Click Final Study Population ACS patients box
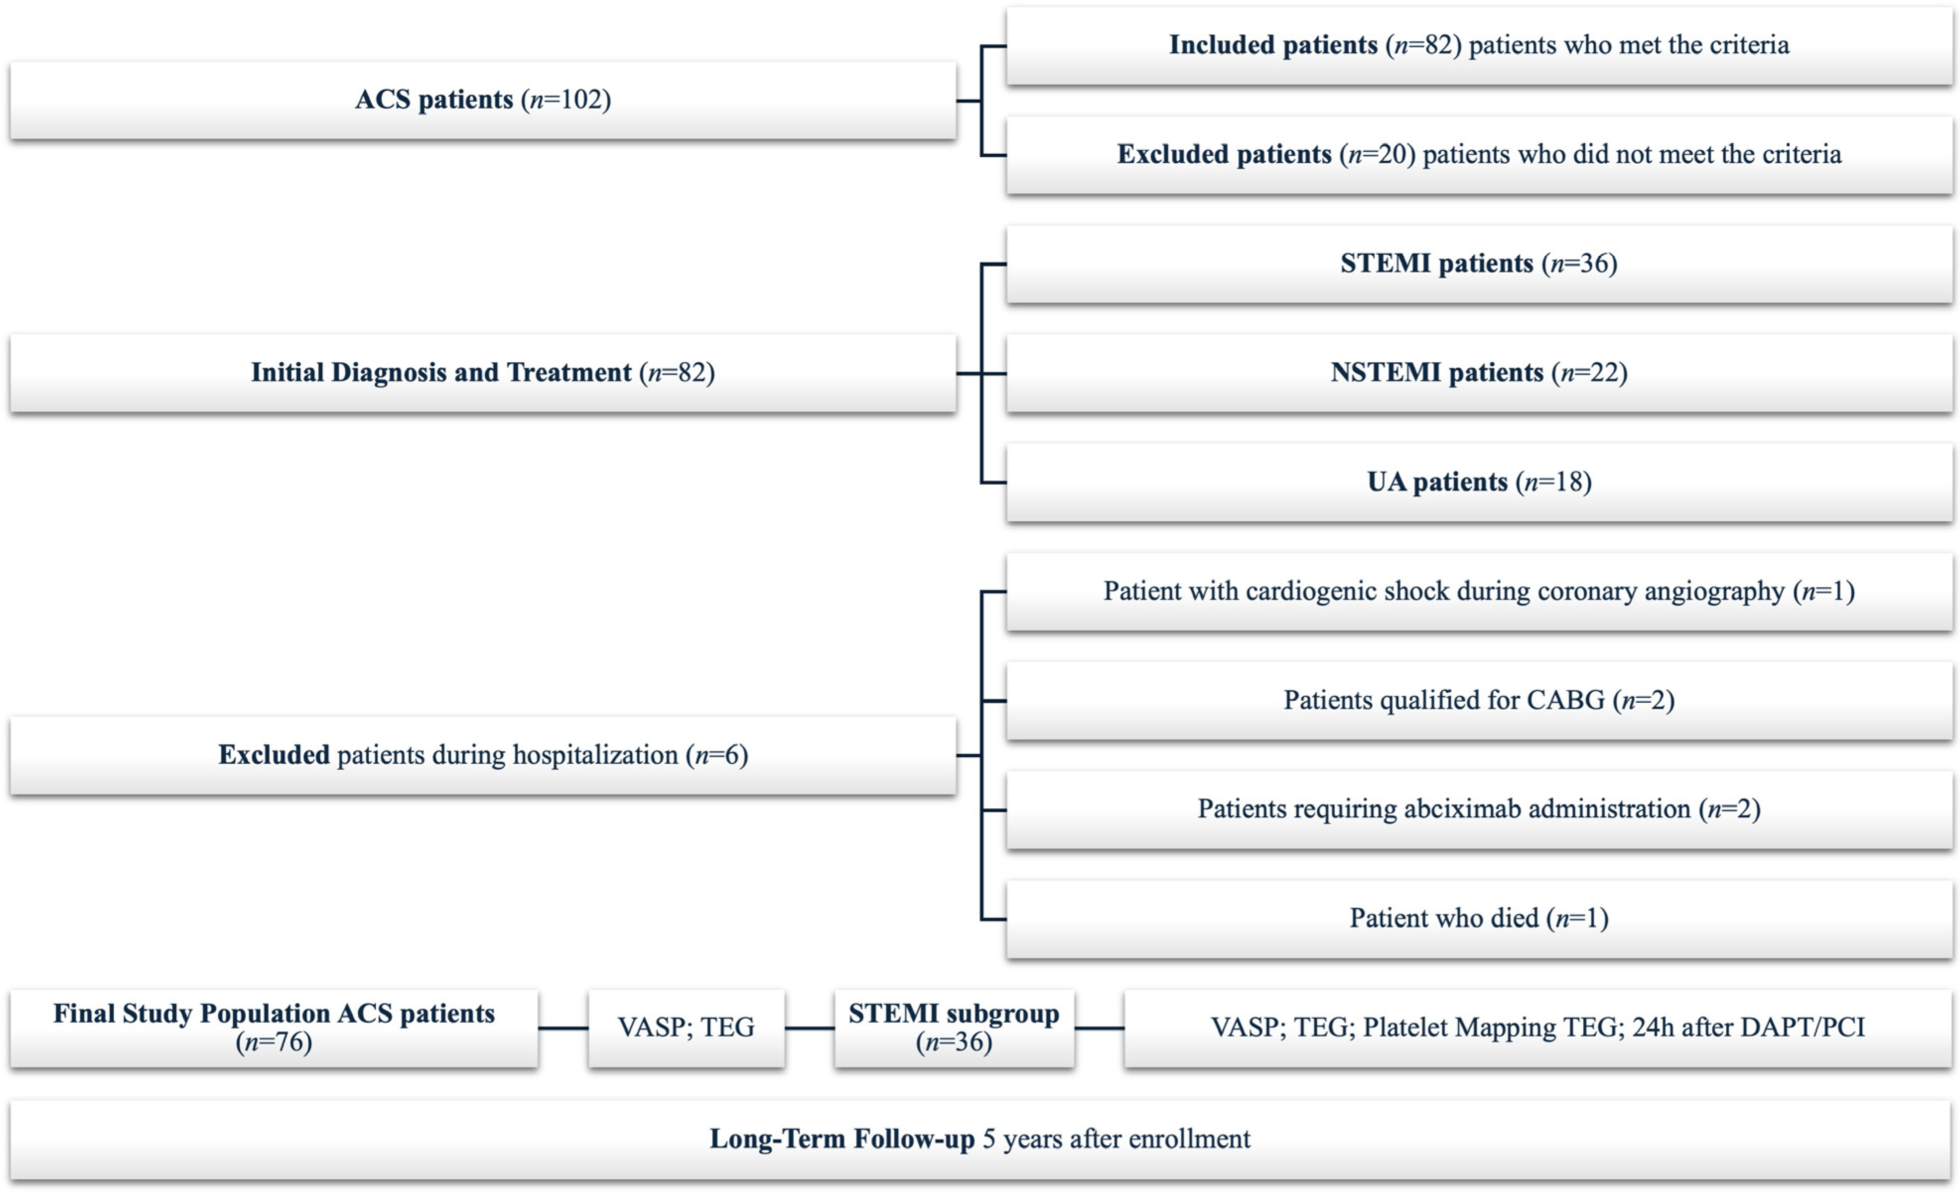Screen dimensions: 1960x1193 pos(273,1028)
